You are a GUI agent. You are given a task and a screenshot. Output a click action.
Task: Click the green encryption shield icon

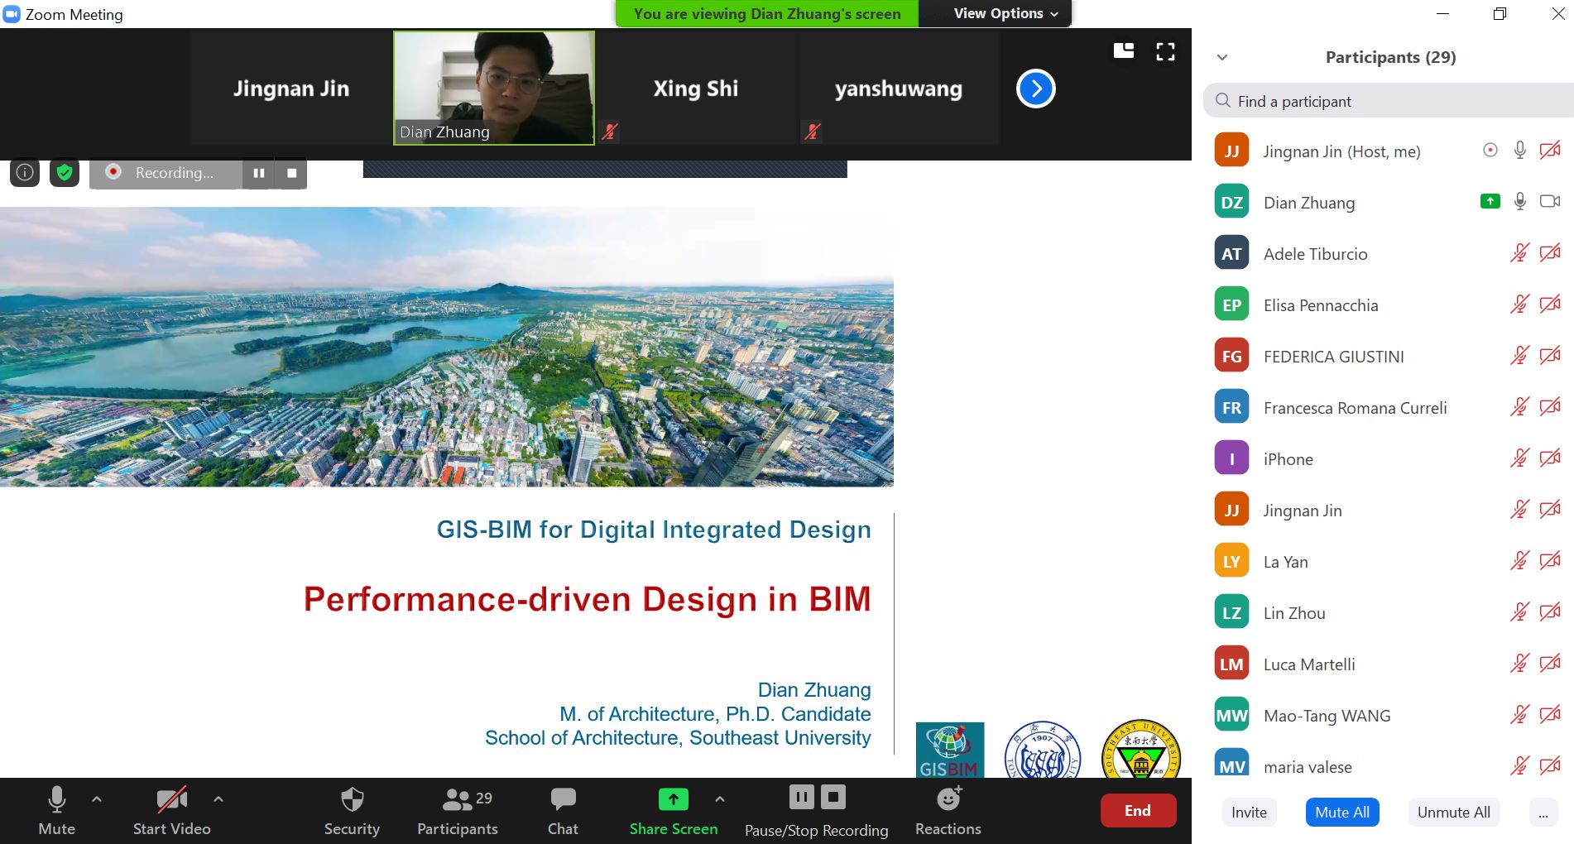[x=65, y=172]
